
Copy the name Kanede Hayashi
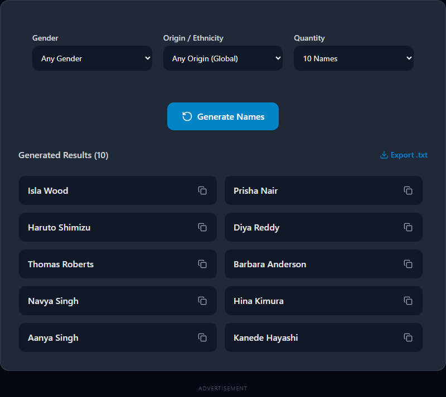[x=408, y=337]
